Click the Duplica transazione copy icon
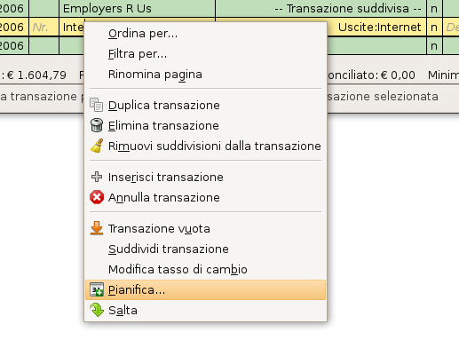Screen dimensions: 459x340 97,105
